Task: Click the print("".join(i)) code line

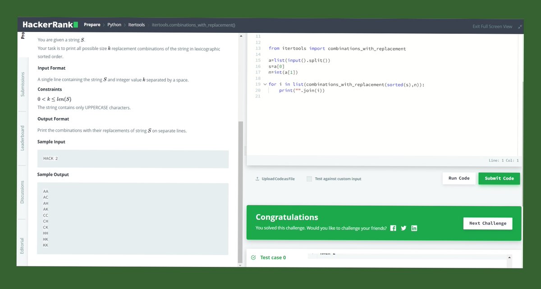Action: (302, 90)
